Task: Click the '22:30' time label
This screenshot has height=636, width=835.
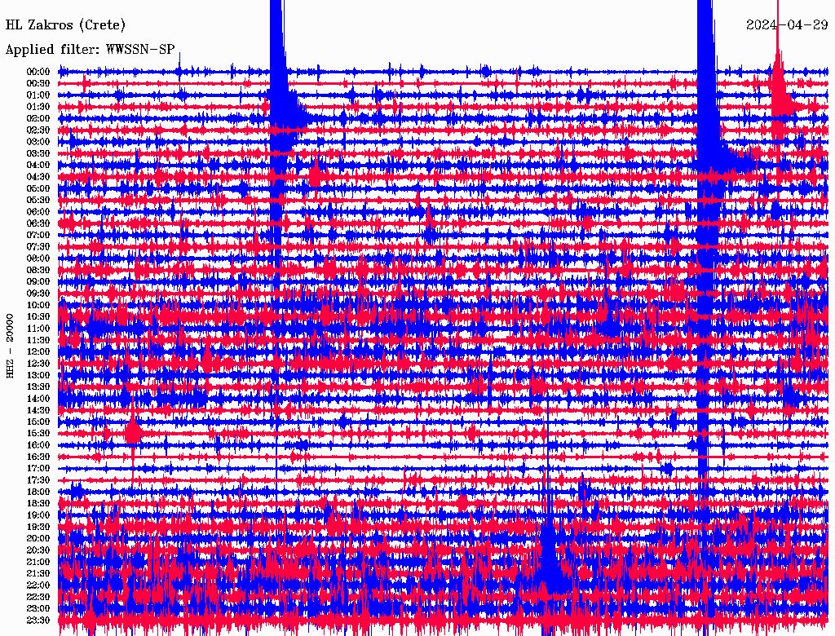Action: (38, 597)
